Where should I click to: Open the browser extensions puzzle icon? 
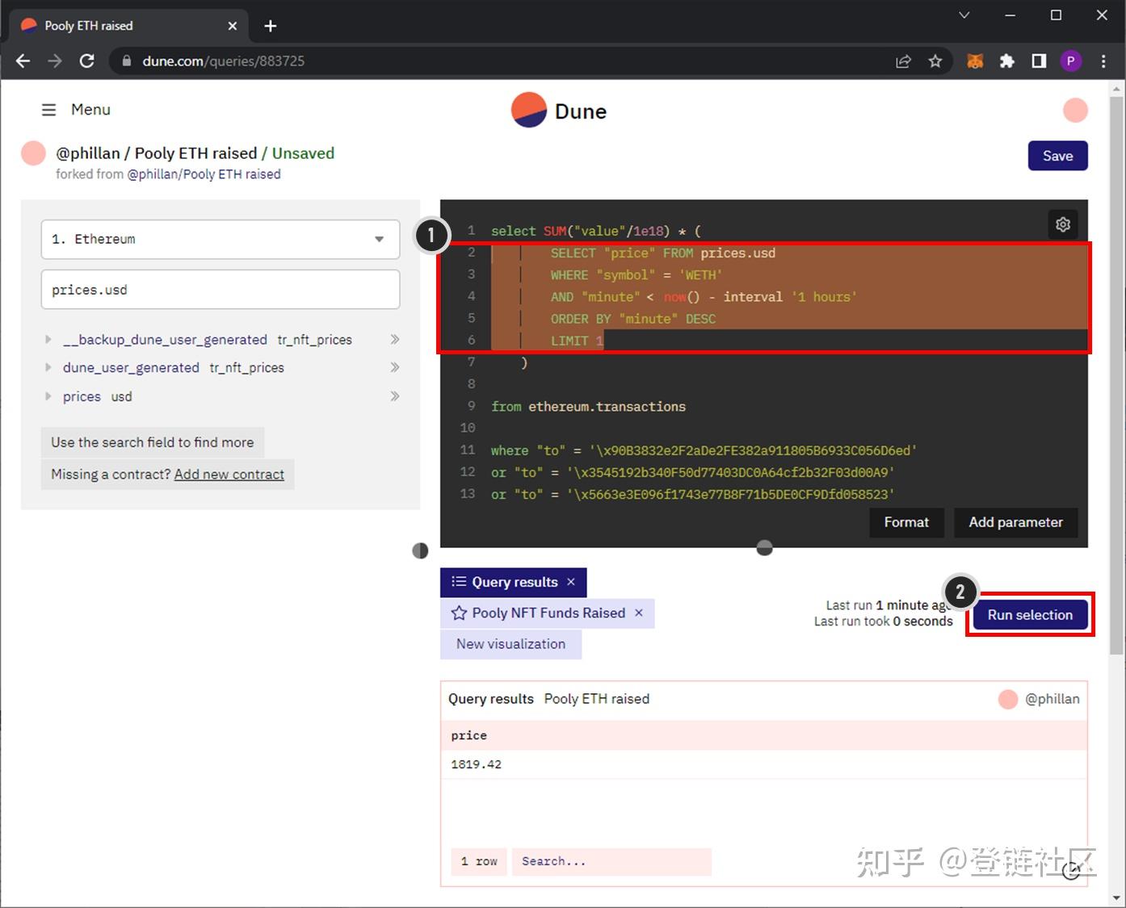pos(1006,61)
